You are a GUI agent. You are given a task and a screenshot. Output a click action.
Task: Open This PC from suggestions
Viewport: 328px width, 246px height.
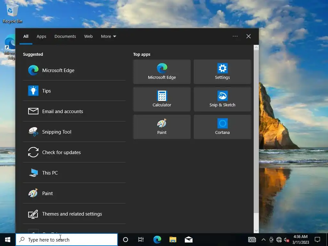[x=74, y=173]
